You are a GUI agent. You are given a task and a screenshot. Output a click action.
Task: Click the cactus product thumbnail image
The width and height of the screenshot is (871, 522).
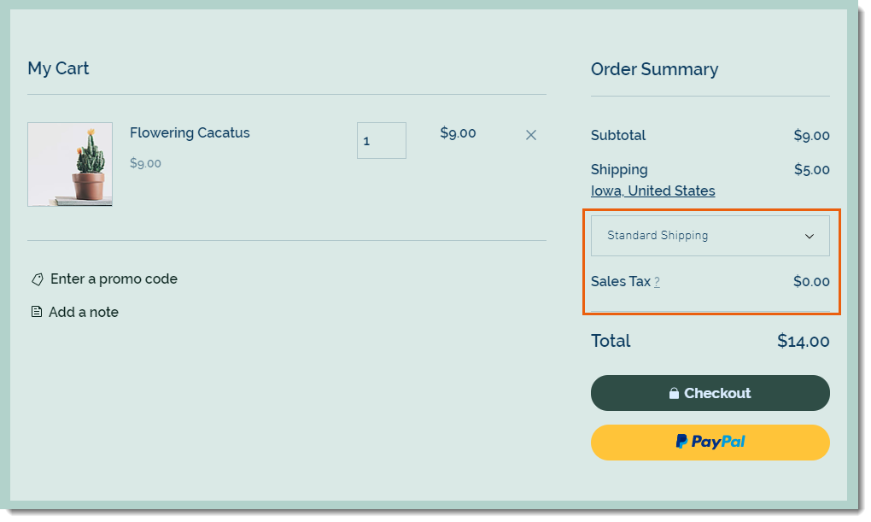click(70, 164)
